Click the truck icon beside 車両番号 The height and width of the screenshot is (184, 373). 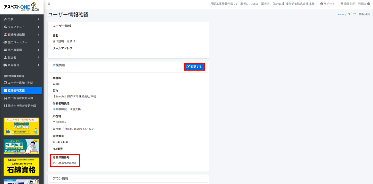5,65
